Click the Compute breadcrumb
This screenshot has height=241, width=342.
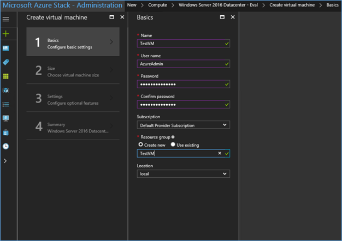(x=157, y=5)
